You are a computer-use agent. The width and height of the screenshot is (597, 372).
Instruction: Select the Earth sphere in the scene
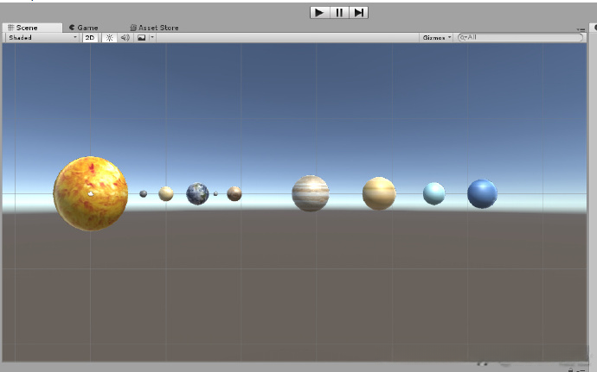pyautogui.click(x=197, y=194)
